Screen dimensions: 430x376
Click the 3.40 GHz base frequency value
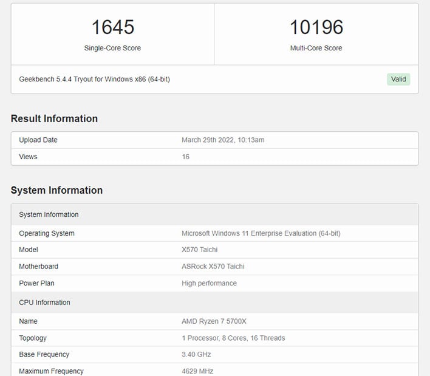(197, 354)
